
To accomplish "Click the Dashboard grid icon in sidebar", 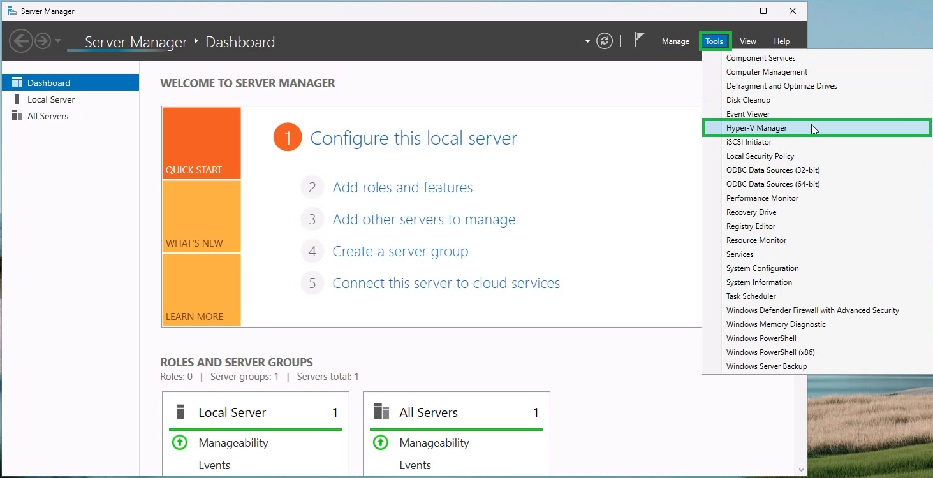I will point(17,83).
